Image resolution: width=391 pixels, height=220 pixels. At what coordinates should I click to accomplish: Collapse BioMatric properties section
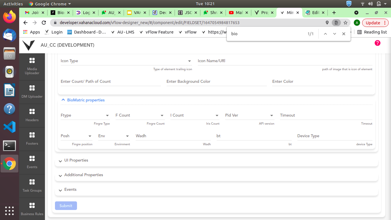pos(83,100)
